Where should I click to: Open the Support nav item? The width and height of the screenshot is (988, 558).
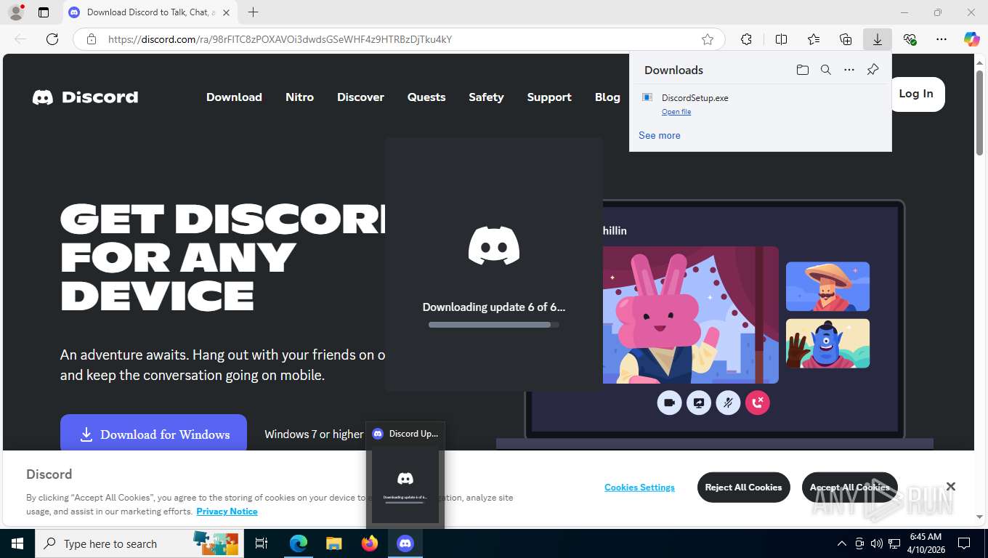pos(549,97)
